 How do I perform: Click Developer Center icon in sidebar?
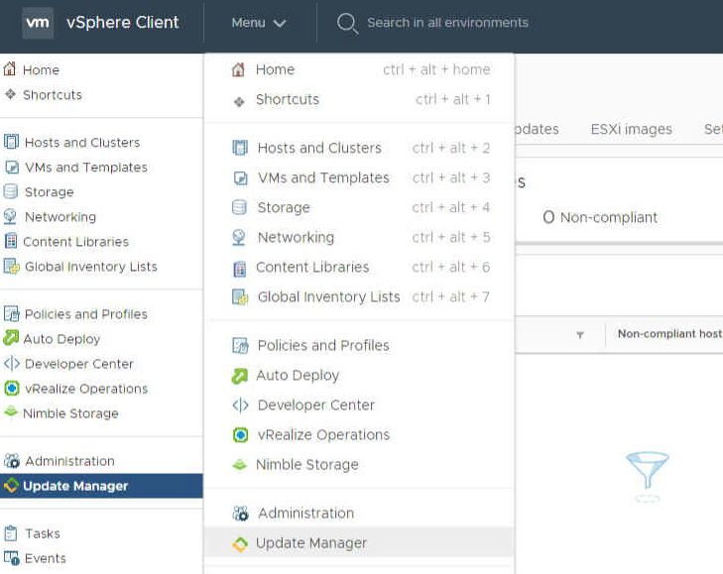point(12,363)
